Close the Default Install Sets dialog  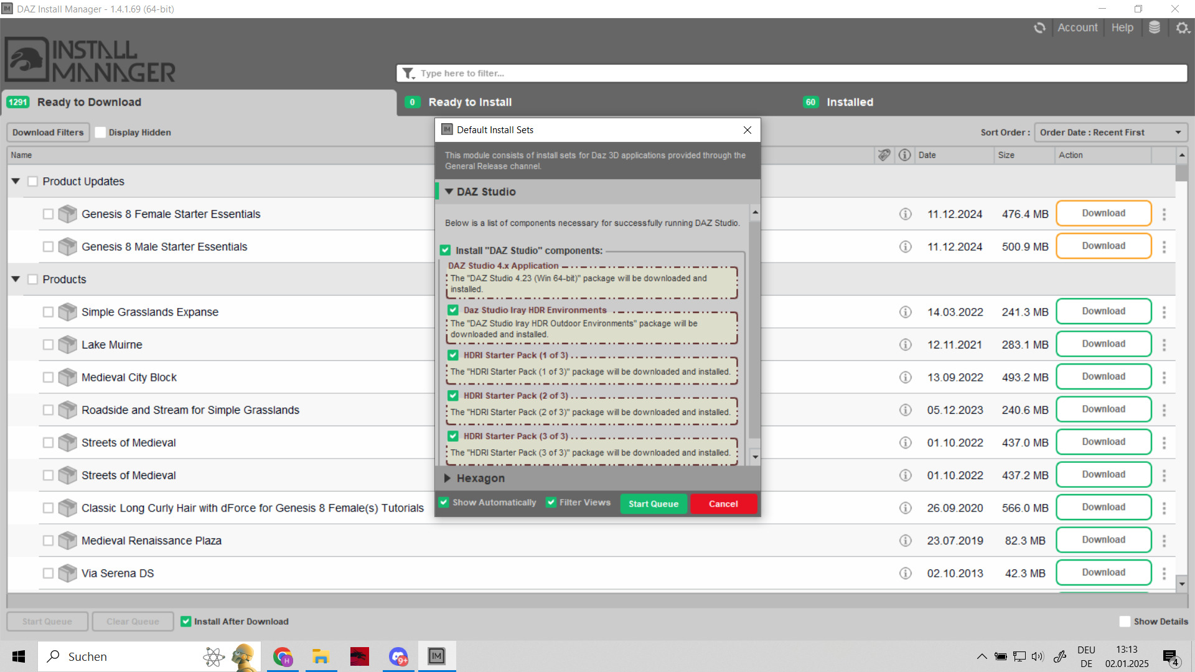[747, 130]
